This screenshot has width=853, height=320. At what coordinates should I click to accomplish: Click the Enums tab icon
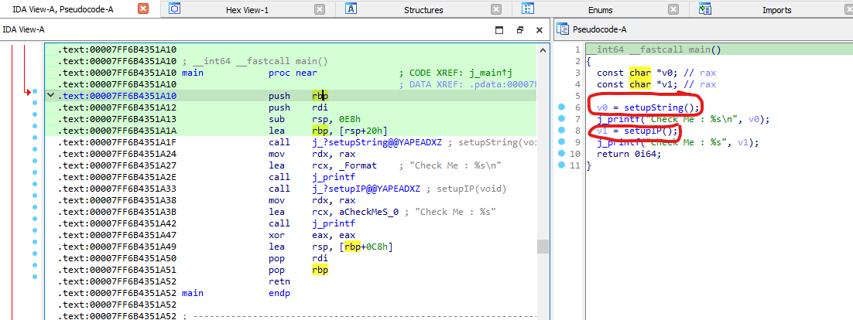[x=528, y=10]
